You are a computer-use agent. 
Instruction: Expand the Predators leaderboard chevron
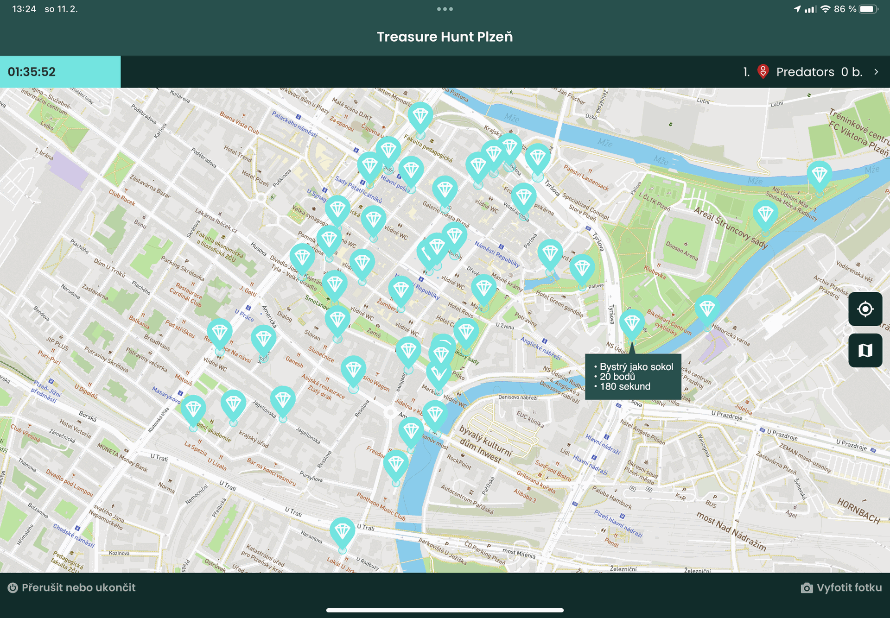(876, 72)
